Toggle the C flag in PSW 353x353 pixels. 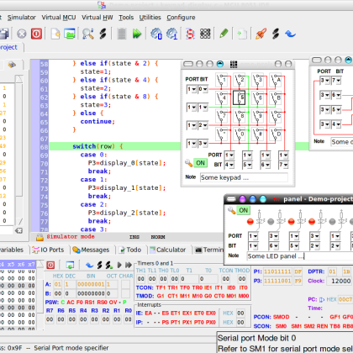(x=62, y=303)
